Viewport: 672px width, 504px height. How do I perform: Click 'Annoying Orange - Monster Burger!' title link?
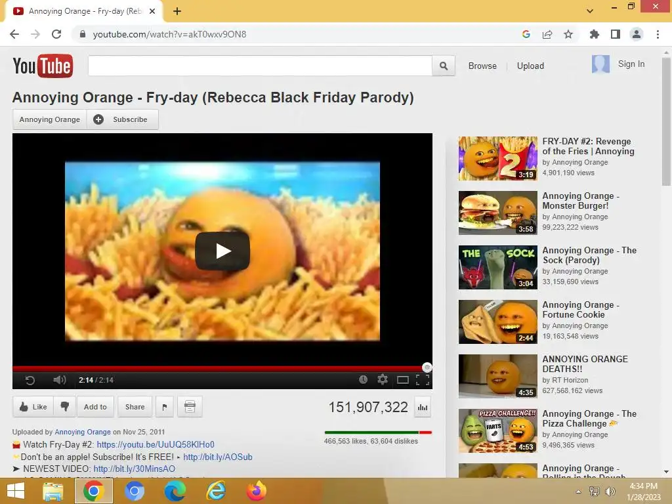pos(581,201)
